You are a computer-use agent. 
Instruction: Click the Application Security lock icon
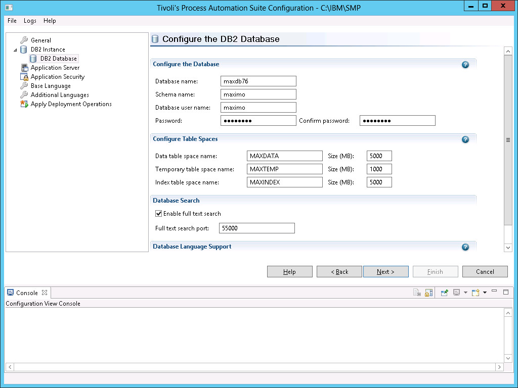pyautogui.click(x=25, y=76)
